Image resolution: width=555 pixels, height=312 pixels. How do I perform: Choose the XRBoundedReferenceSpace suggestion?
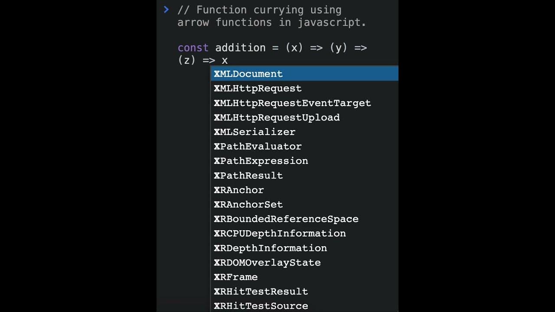[x=286, y=219]
